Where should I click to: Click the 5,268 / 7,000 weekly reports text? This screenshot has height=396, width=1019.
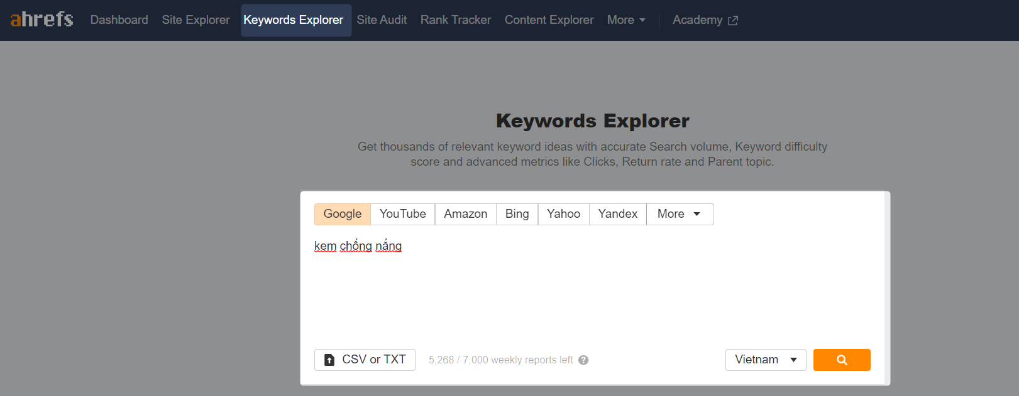click(500, 360)
